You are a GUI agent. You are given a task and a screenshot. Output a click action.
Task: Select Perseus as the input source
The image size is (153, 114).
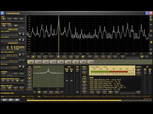4,88
